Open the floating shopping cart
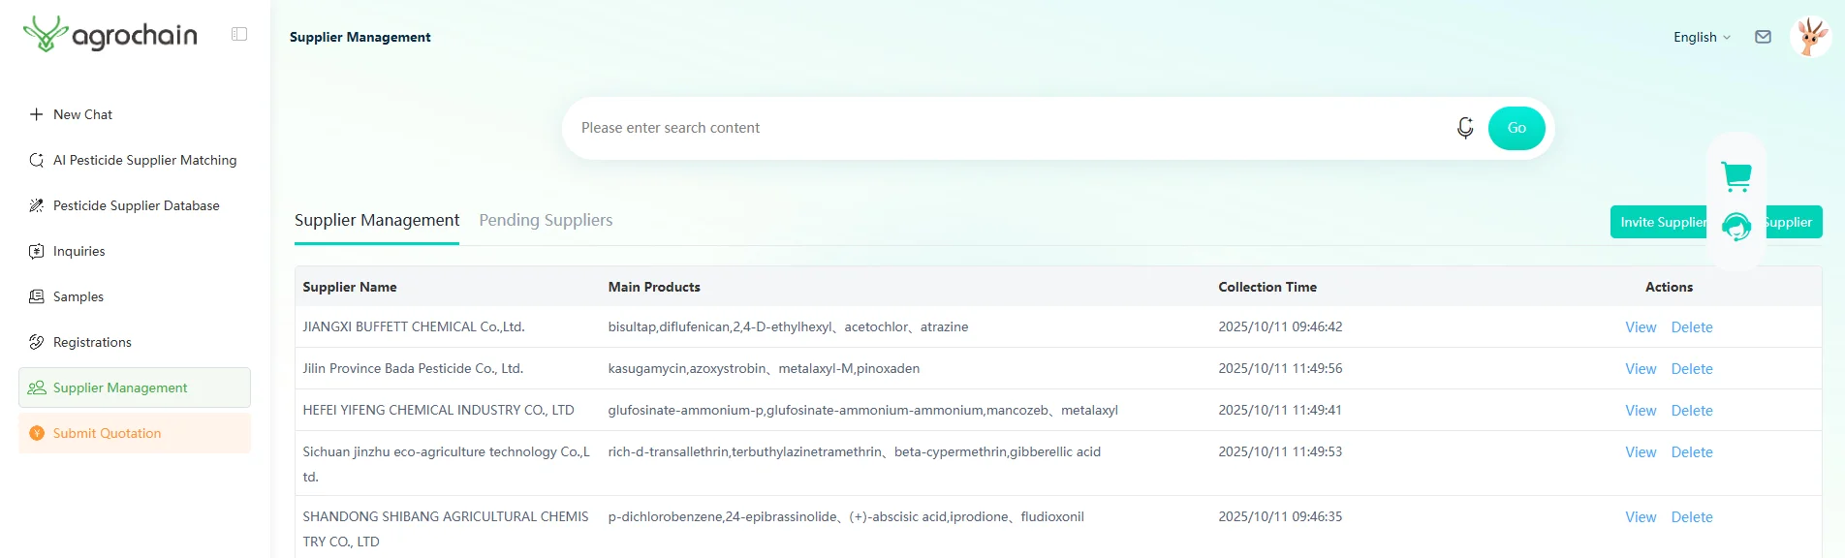 click(1736, 176)
